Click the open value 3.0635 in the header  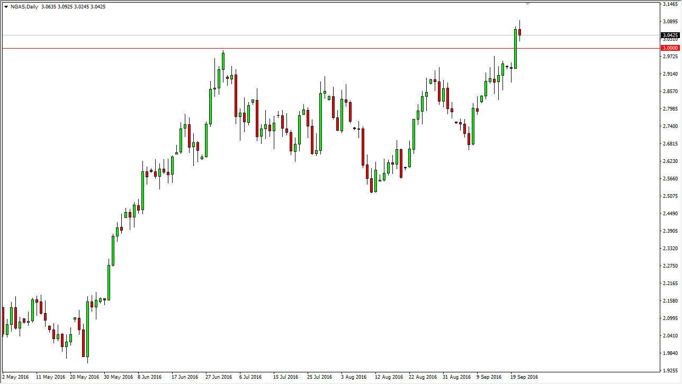click(49, 7)
